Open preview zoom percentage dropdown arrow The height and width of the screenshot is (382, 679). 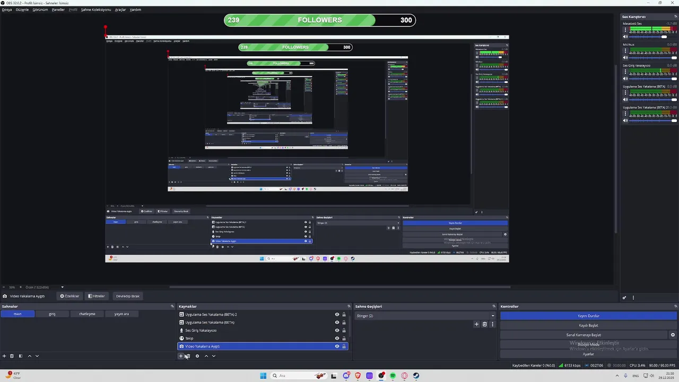(62, 287)
